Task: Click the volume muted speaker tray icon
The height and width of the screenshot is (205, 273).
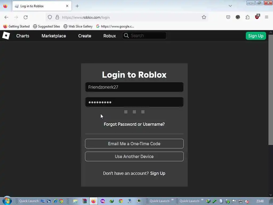Action: tap(247, 201)
